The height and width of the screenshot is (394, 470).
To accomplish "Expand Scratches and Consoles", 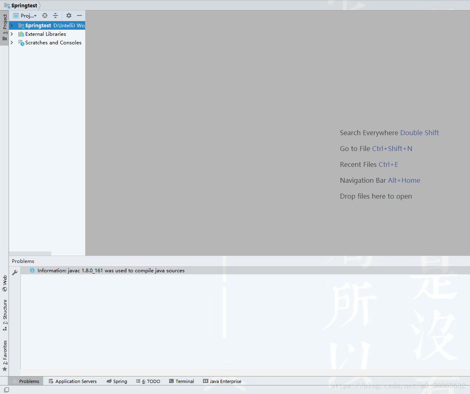I will pyautogui.click(x=11, y=42).
